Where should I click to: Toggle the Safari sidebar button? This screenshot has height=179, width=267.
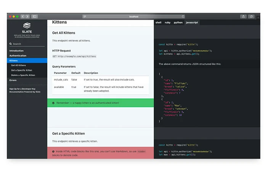(x=35, y=16)
